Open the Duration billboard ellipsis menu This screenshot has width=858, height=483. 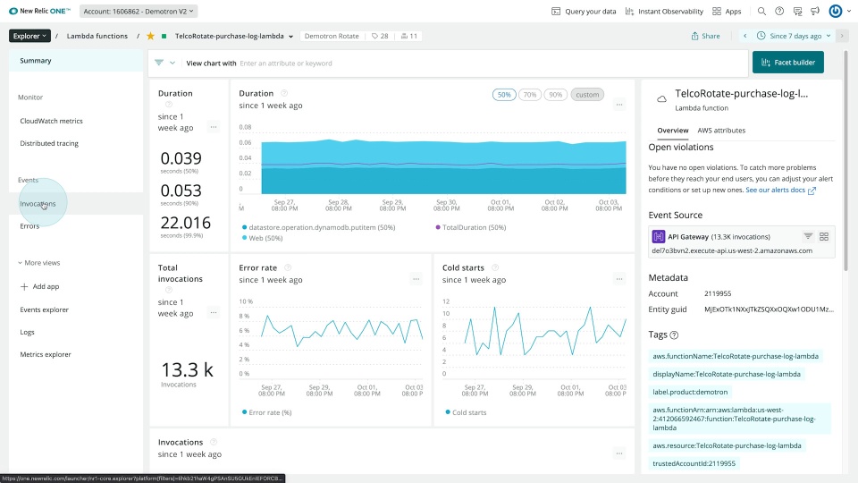[x=214, y=126]
